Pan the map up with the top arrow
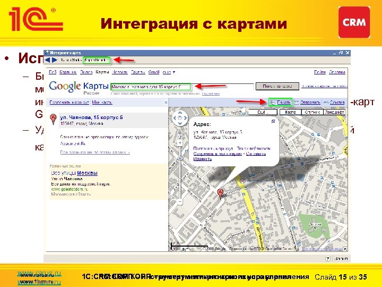Viewport: 382px width, 287px height. click(180, 113)
